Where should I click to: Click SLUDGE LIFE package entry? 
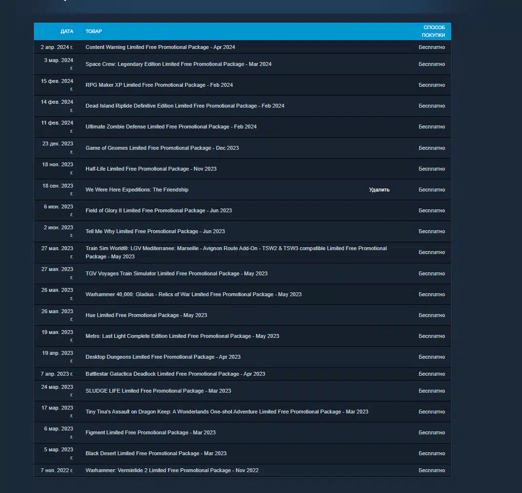(158, 391)
